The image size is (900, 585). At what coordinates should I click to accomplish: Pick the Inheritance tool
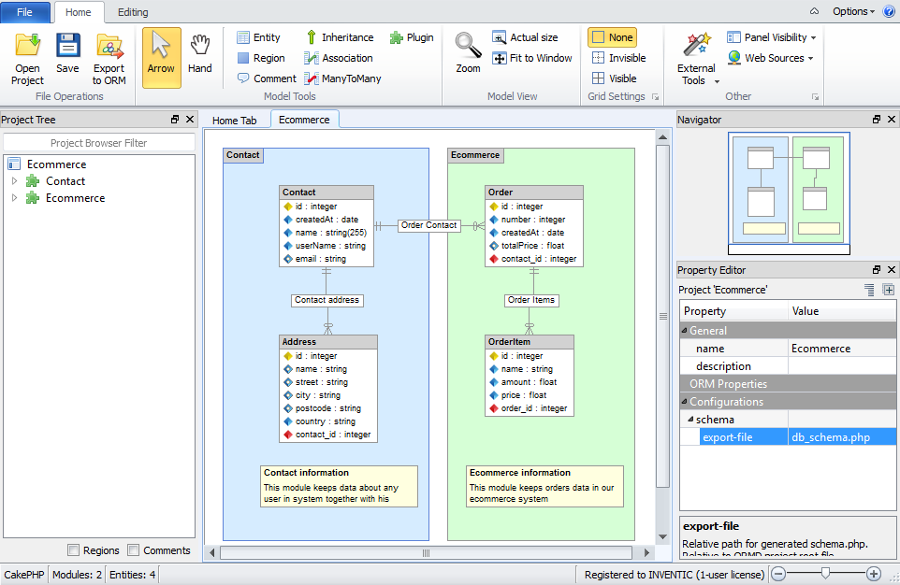coord(339,37)
